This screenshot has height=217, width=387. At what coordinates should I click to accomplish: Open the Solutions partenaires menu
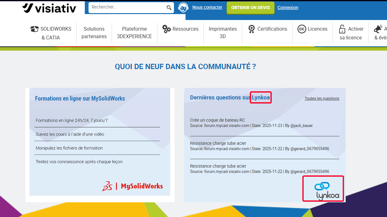(94, 33)
